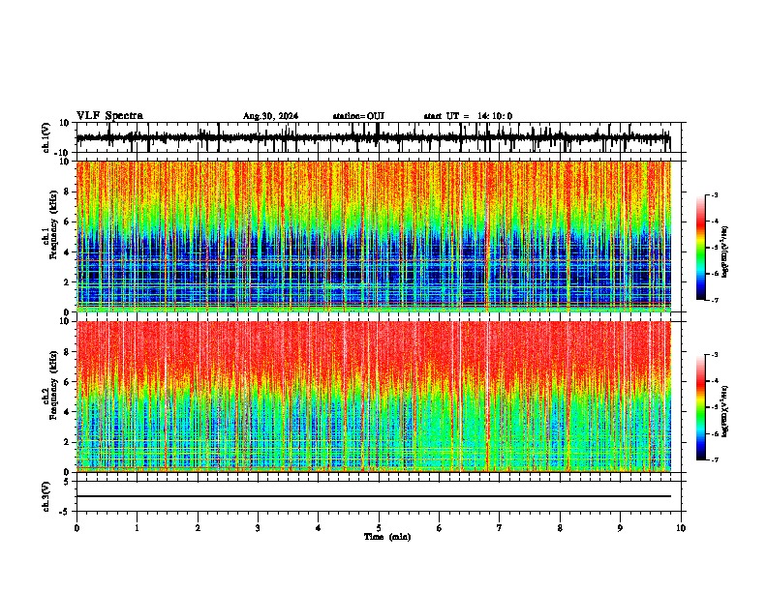767x592 pixels.
Task: Click the station=OUI header text
Action: click(x=358, y=116)
